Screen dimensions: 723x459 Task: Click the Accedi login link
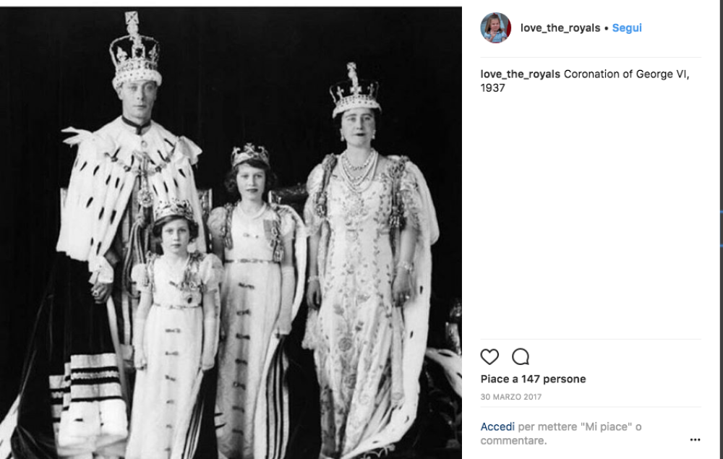497,426
